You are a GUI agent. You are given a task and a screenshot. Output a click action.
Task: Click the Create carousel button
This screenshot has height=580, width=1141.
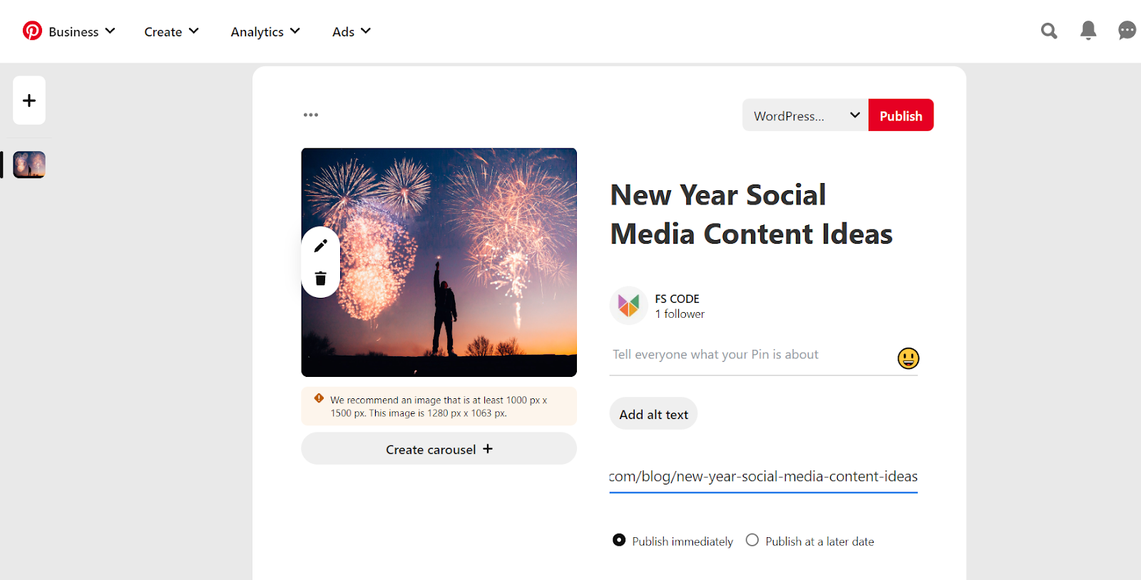439,449
